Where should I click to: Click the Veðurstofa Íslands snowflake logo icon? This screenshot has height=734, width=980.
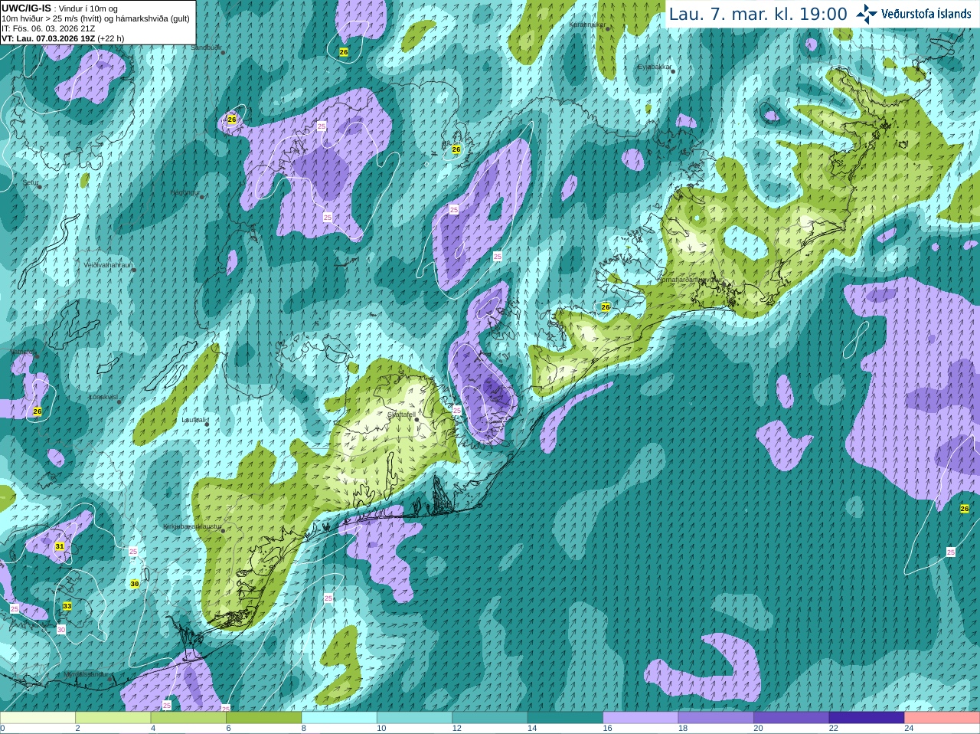coord(867,14)
